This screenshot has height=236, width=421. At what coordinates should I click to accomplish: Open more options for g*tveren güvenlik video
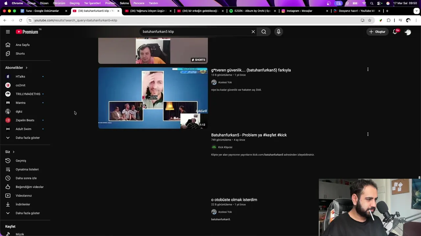coord(368,69)
